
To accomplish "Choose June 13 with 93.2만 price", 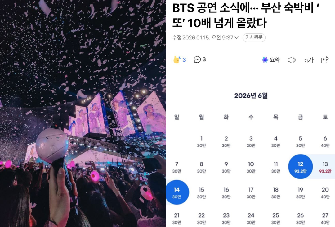I will (x=325, y=167).
